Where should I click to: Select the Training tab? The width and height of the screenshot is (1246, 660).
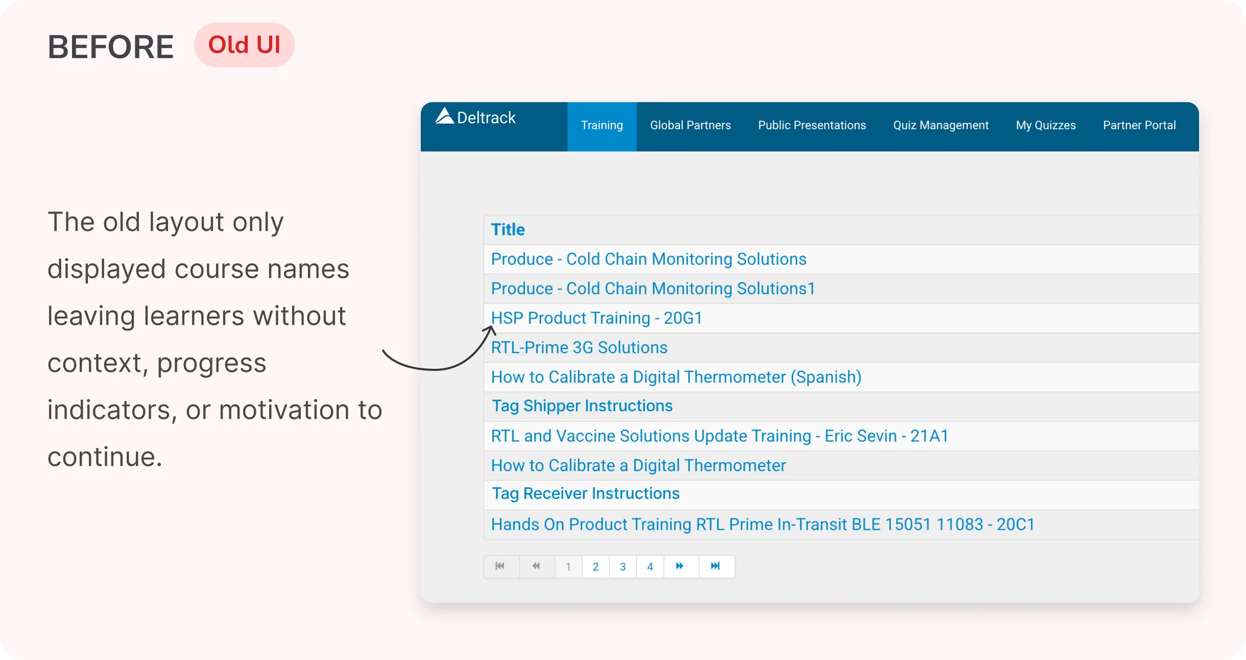602,126
